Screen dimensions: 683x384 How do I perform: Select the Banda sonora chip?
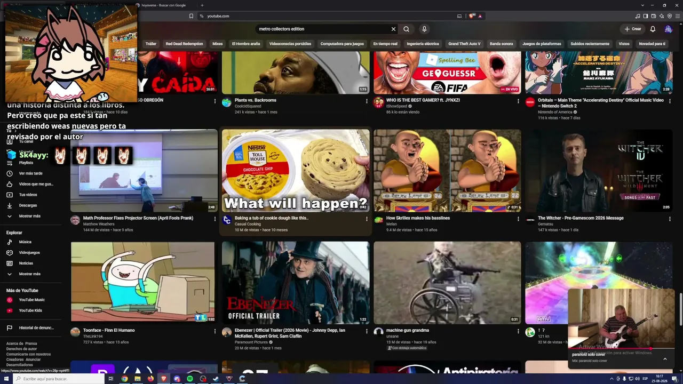pyautogui.click(x=502, y=44)
